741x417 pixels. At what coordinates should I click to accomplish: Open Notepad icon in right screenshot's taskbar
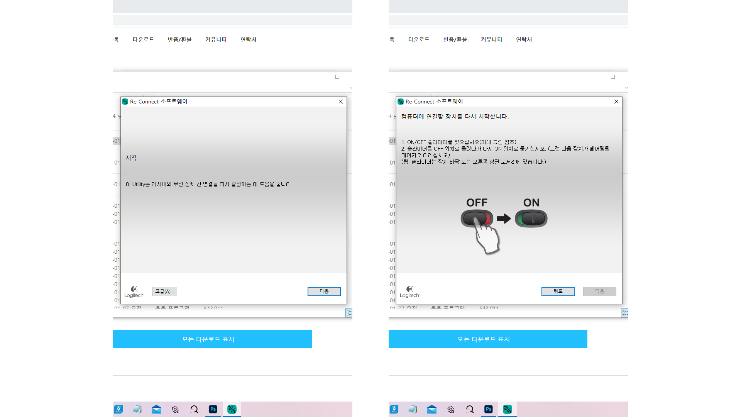point(413,409)
